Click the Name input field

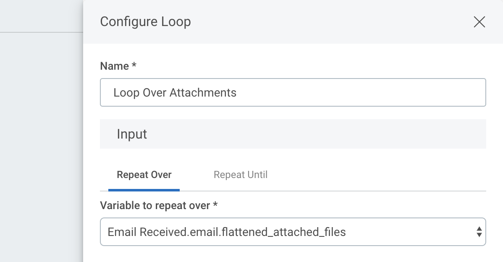tap(293, 92)
